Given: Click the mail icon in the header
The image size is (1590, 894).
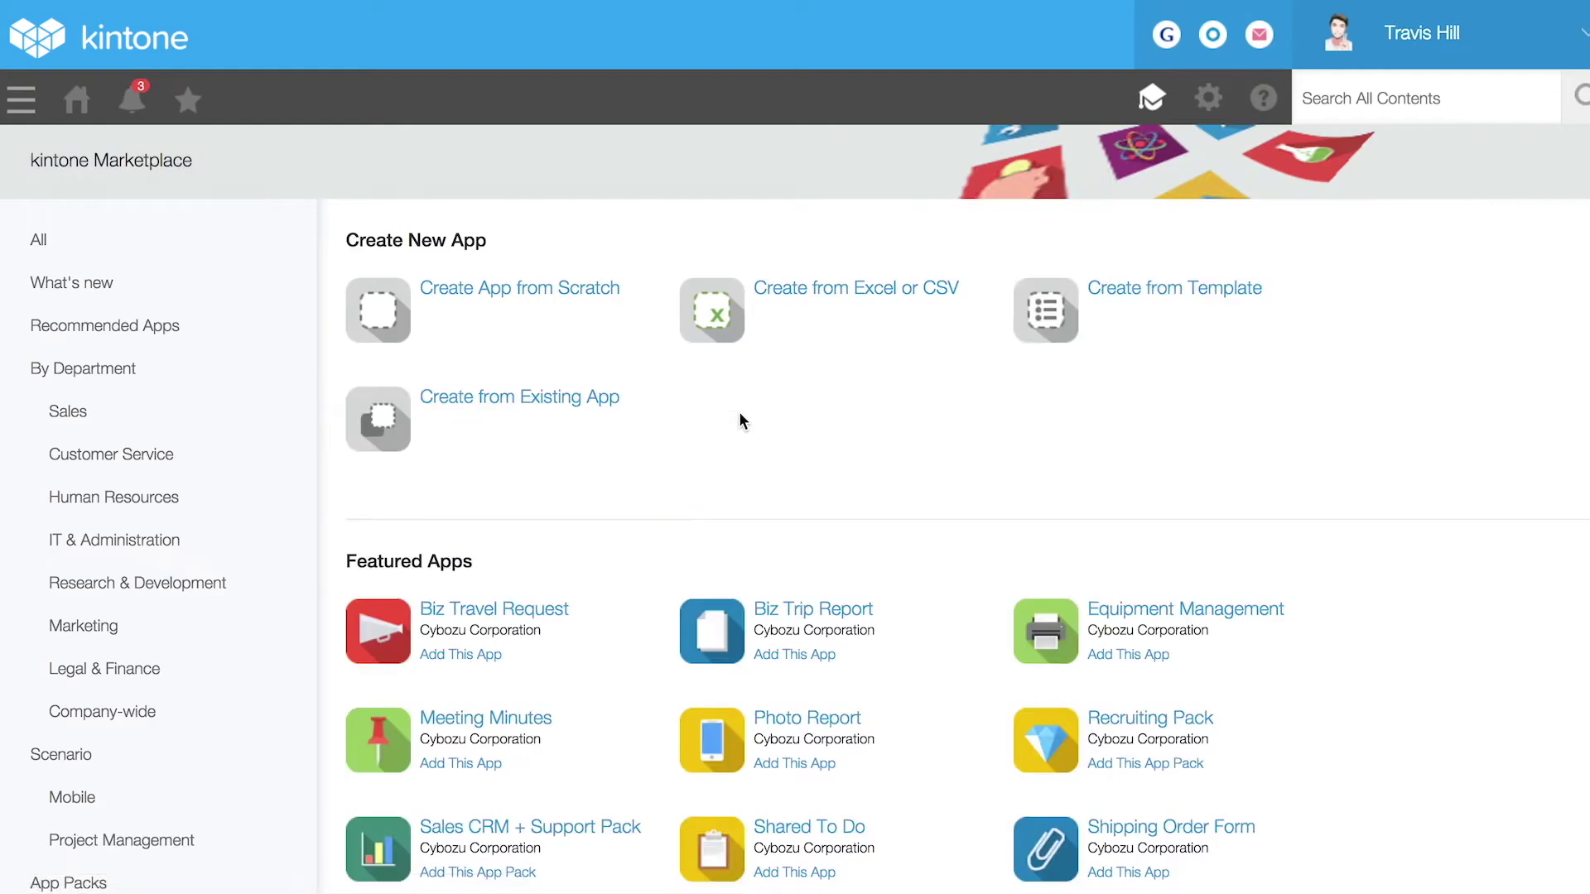Looking at the screenshot, I should (x=1259, y=35).
